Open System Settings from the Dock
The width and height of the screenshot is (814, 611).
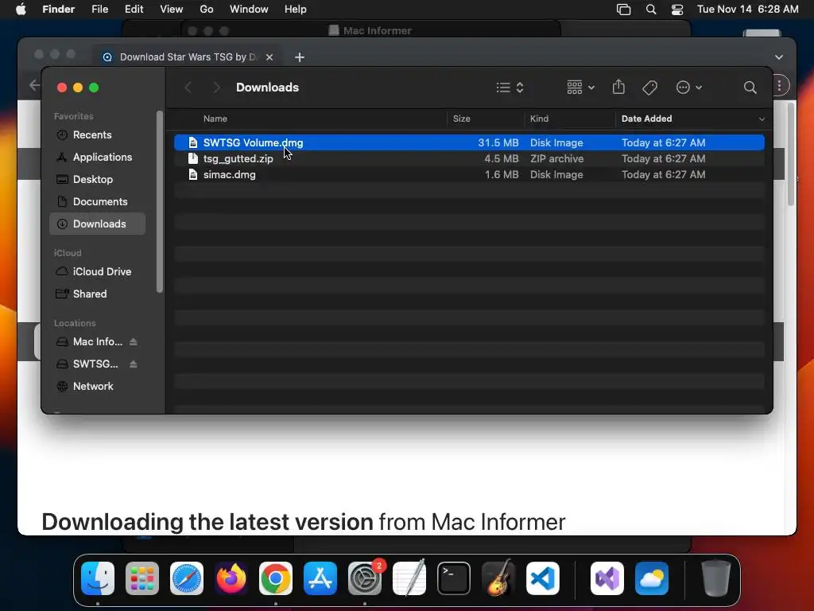click(365, 578)
